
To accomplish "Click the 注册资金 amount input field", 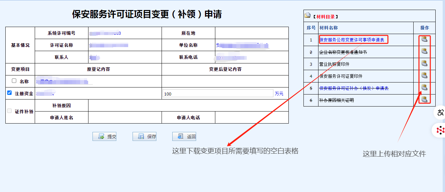I will click(x=218, y=94).
